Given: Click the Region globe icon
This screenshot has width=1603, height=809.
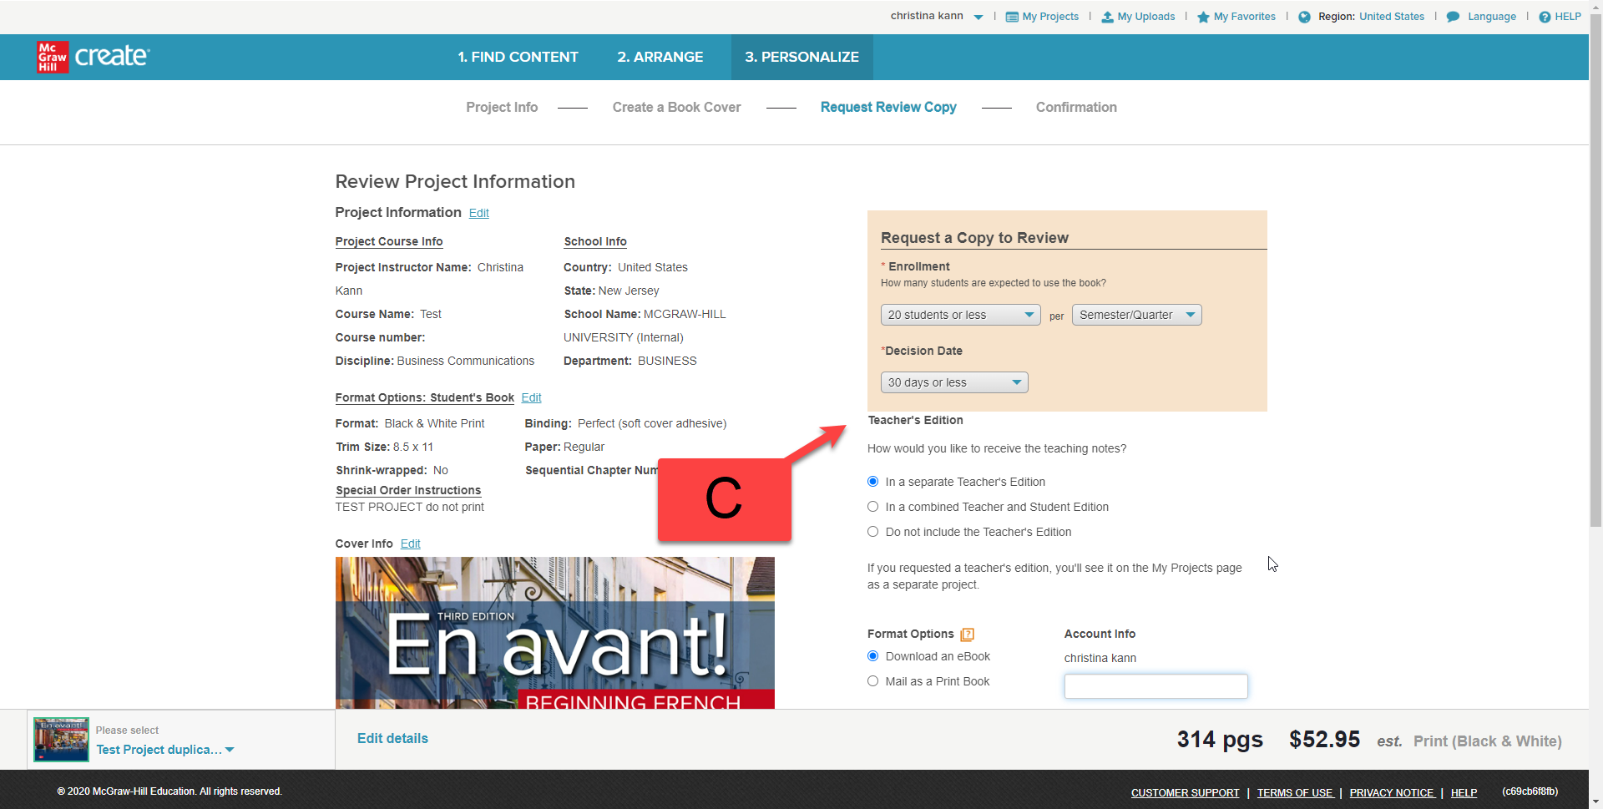Looking at the screenshot, I should click(x=1304, y=17).
